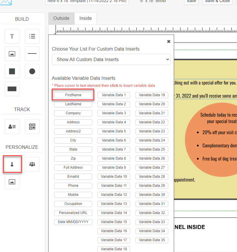Select the bulleted list tool
This screenshot has height=252, width=237.
[x=32, y=36]
